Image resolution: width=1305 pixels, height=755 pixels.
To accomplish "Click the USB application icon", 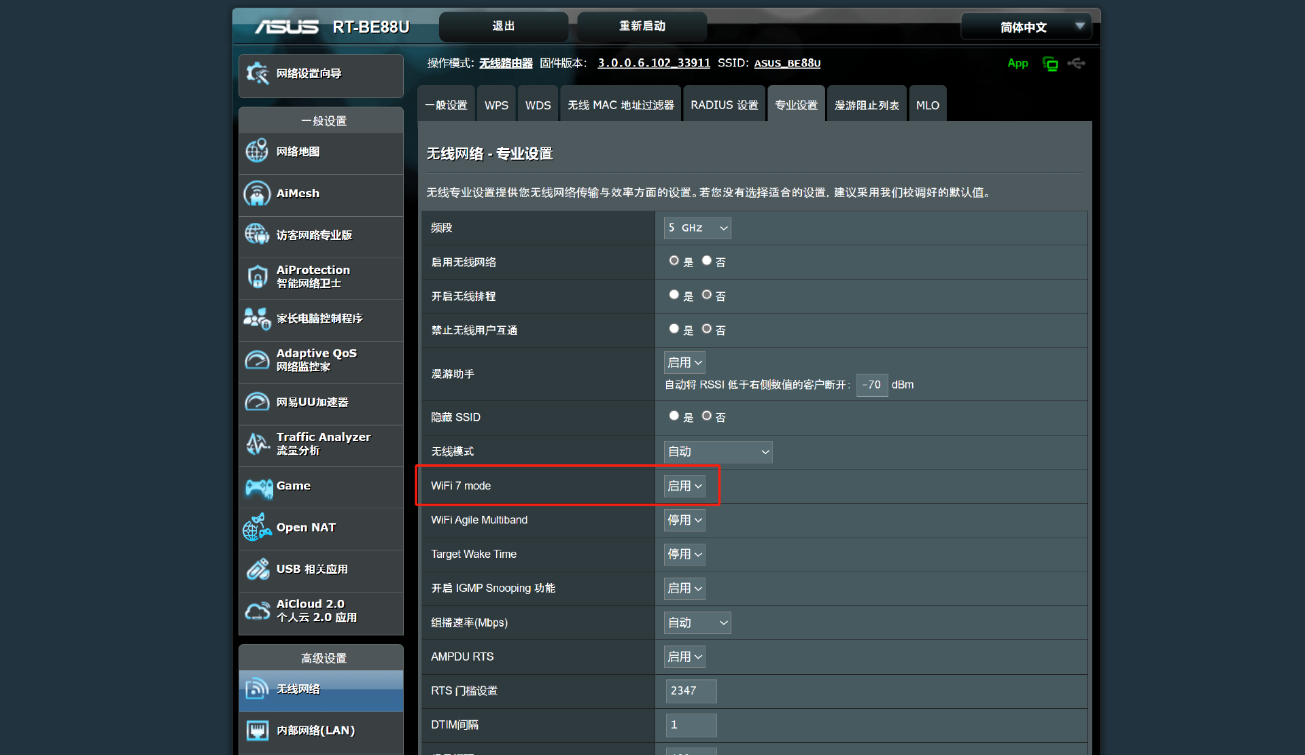I will pos(258,569).
